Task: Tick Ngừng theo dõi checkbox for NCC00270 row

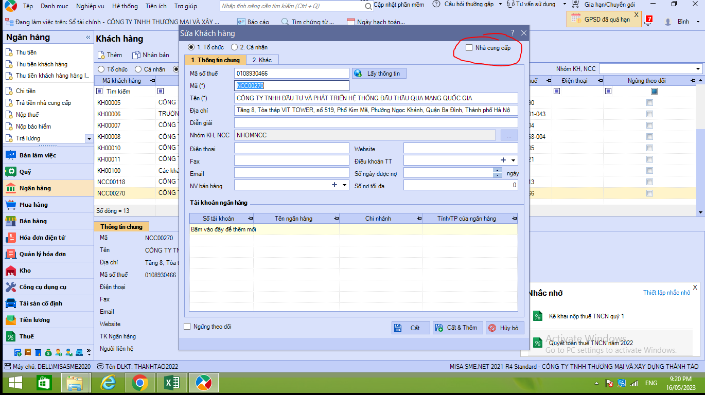Action: [649, 193]
